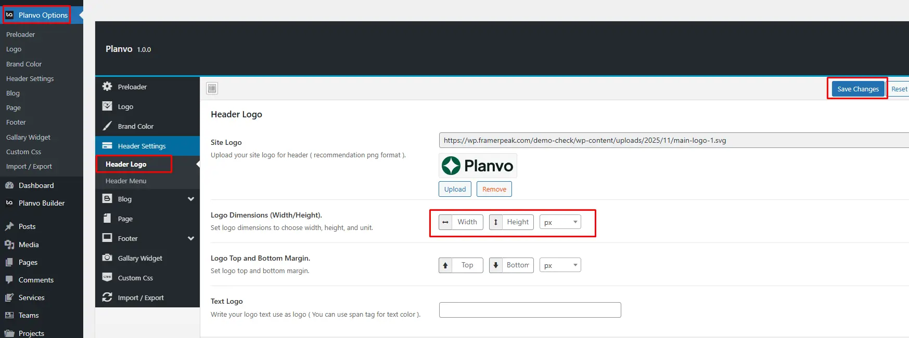Viewport: 909px width, 338px height.
Task: Click the Gallary Widget camera icon
Action: (107, 258)
